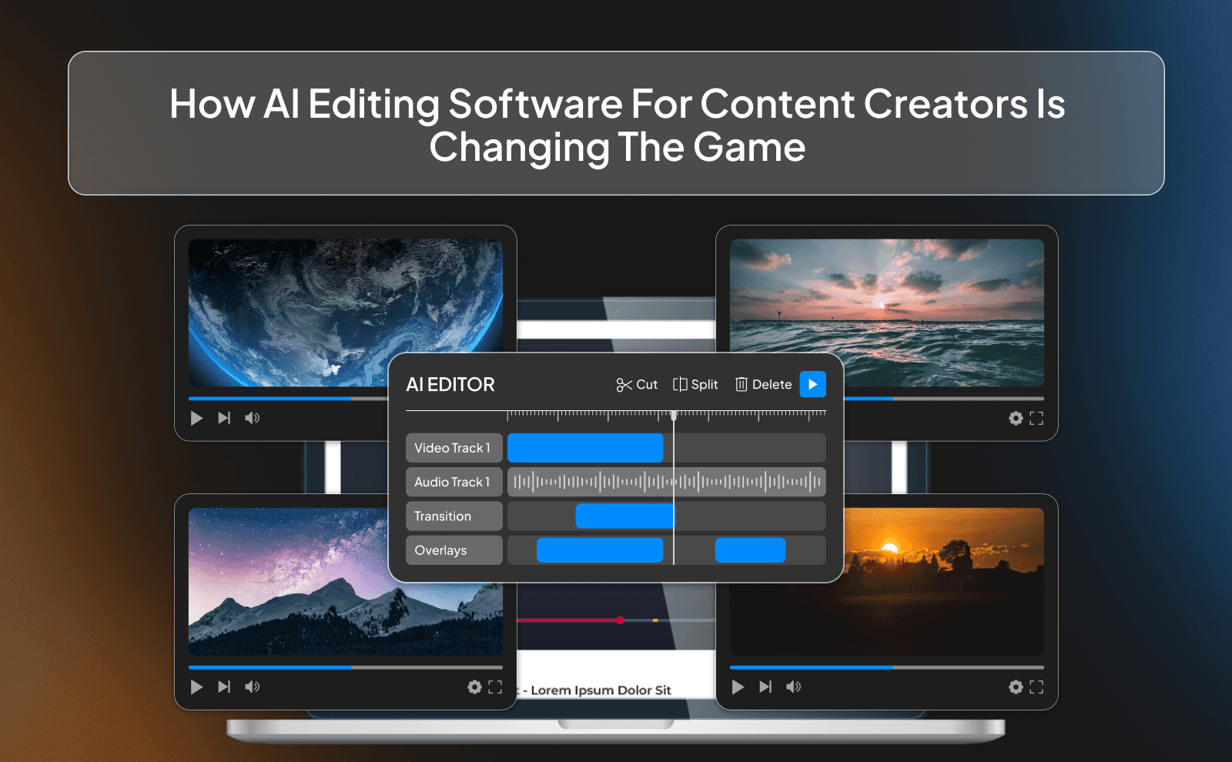Viewport: 1232px width, 762px height.
Task: Click Cut scissors tool in AI Editor
Action: (637, 385)
